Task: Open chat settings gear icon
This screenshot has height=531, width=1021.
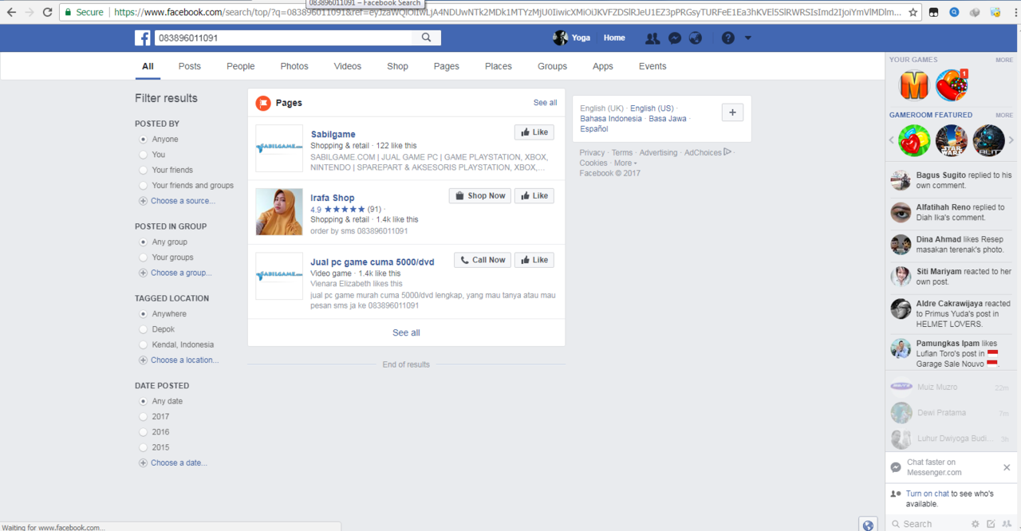Action: (975, 524)
